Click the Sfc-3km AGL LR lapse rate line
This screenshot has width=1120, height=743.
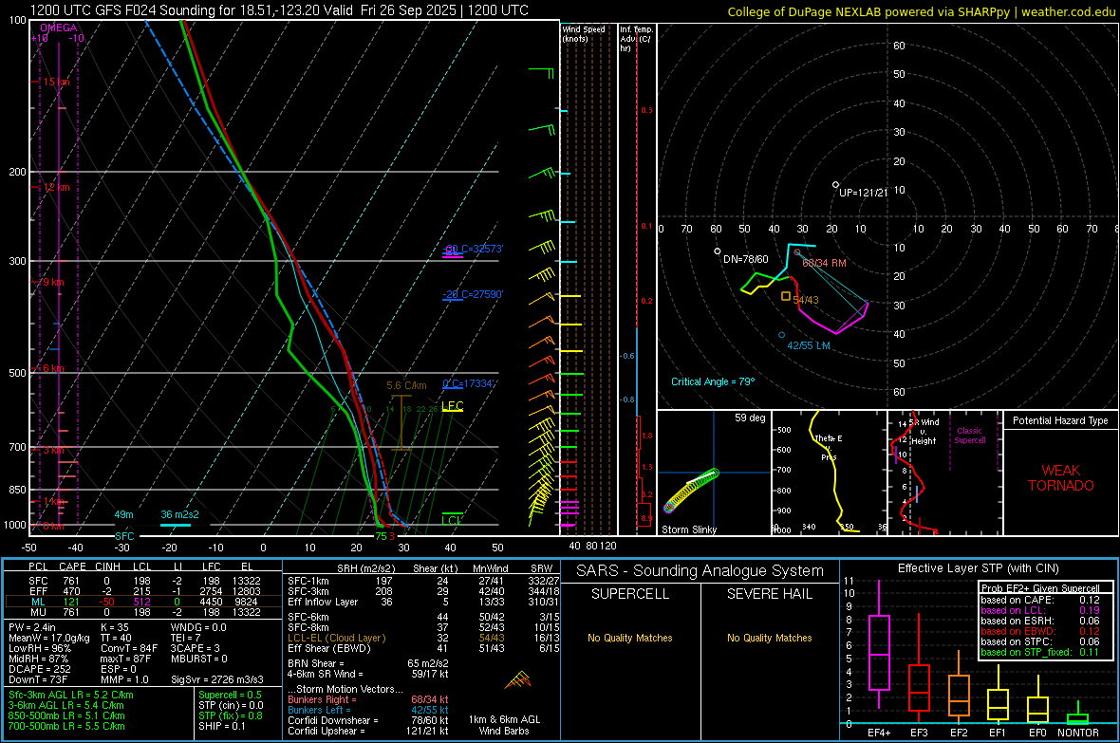pyautogui.click(x=71, y=695)
